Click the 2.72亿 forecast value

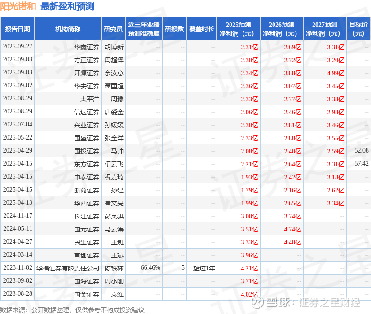(x=293, y=60)
